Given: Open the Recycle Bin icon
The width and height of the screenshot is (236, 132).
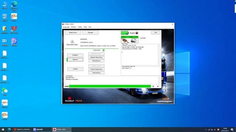Looking at the screenshot, I should click(5, 17).
